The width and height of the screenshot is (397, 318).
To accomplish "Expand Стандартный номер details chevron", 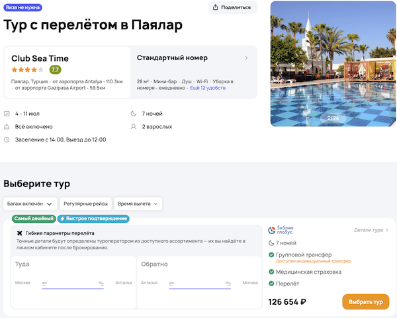I will click(246, 58).
